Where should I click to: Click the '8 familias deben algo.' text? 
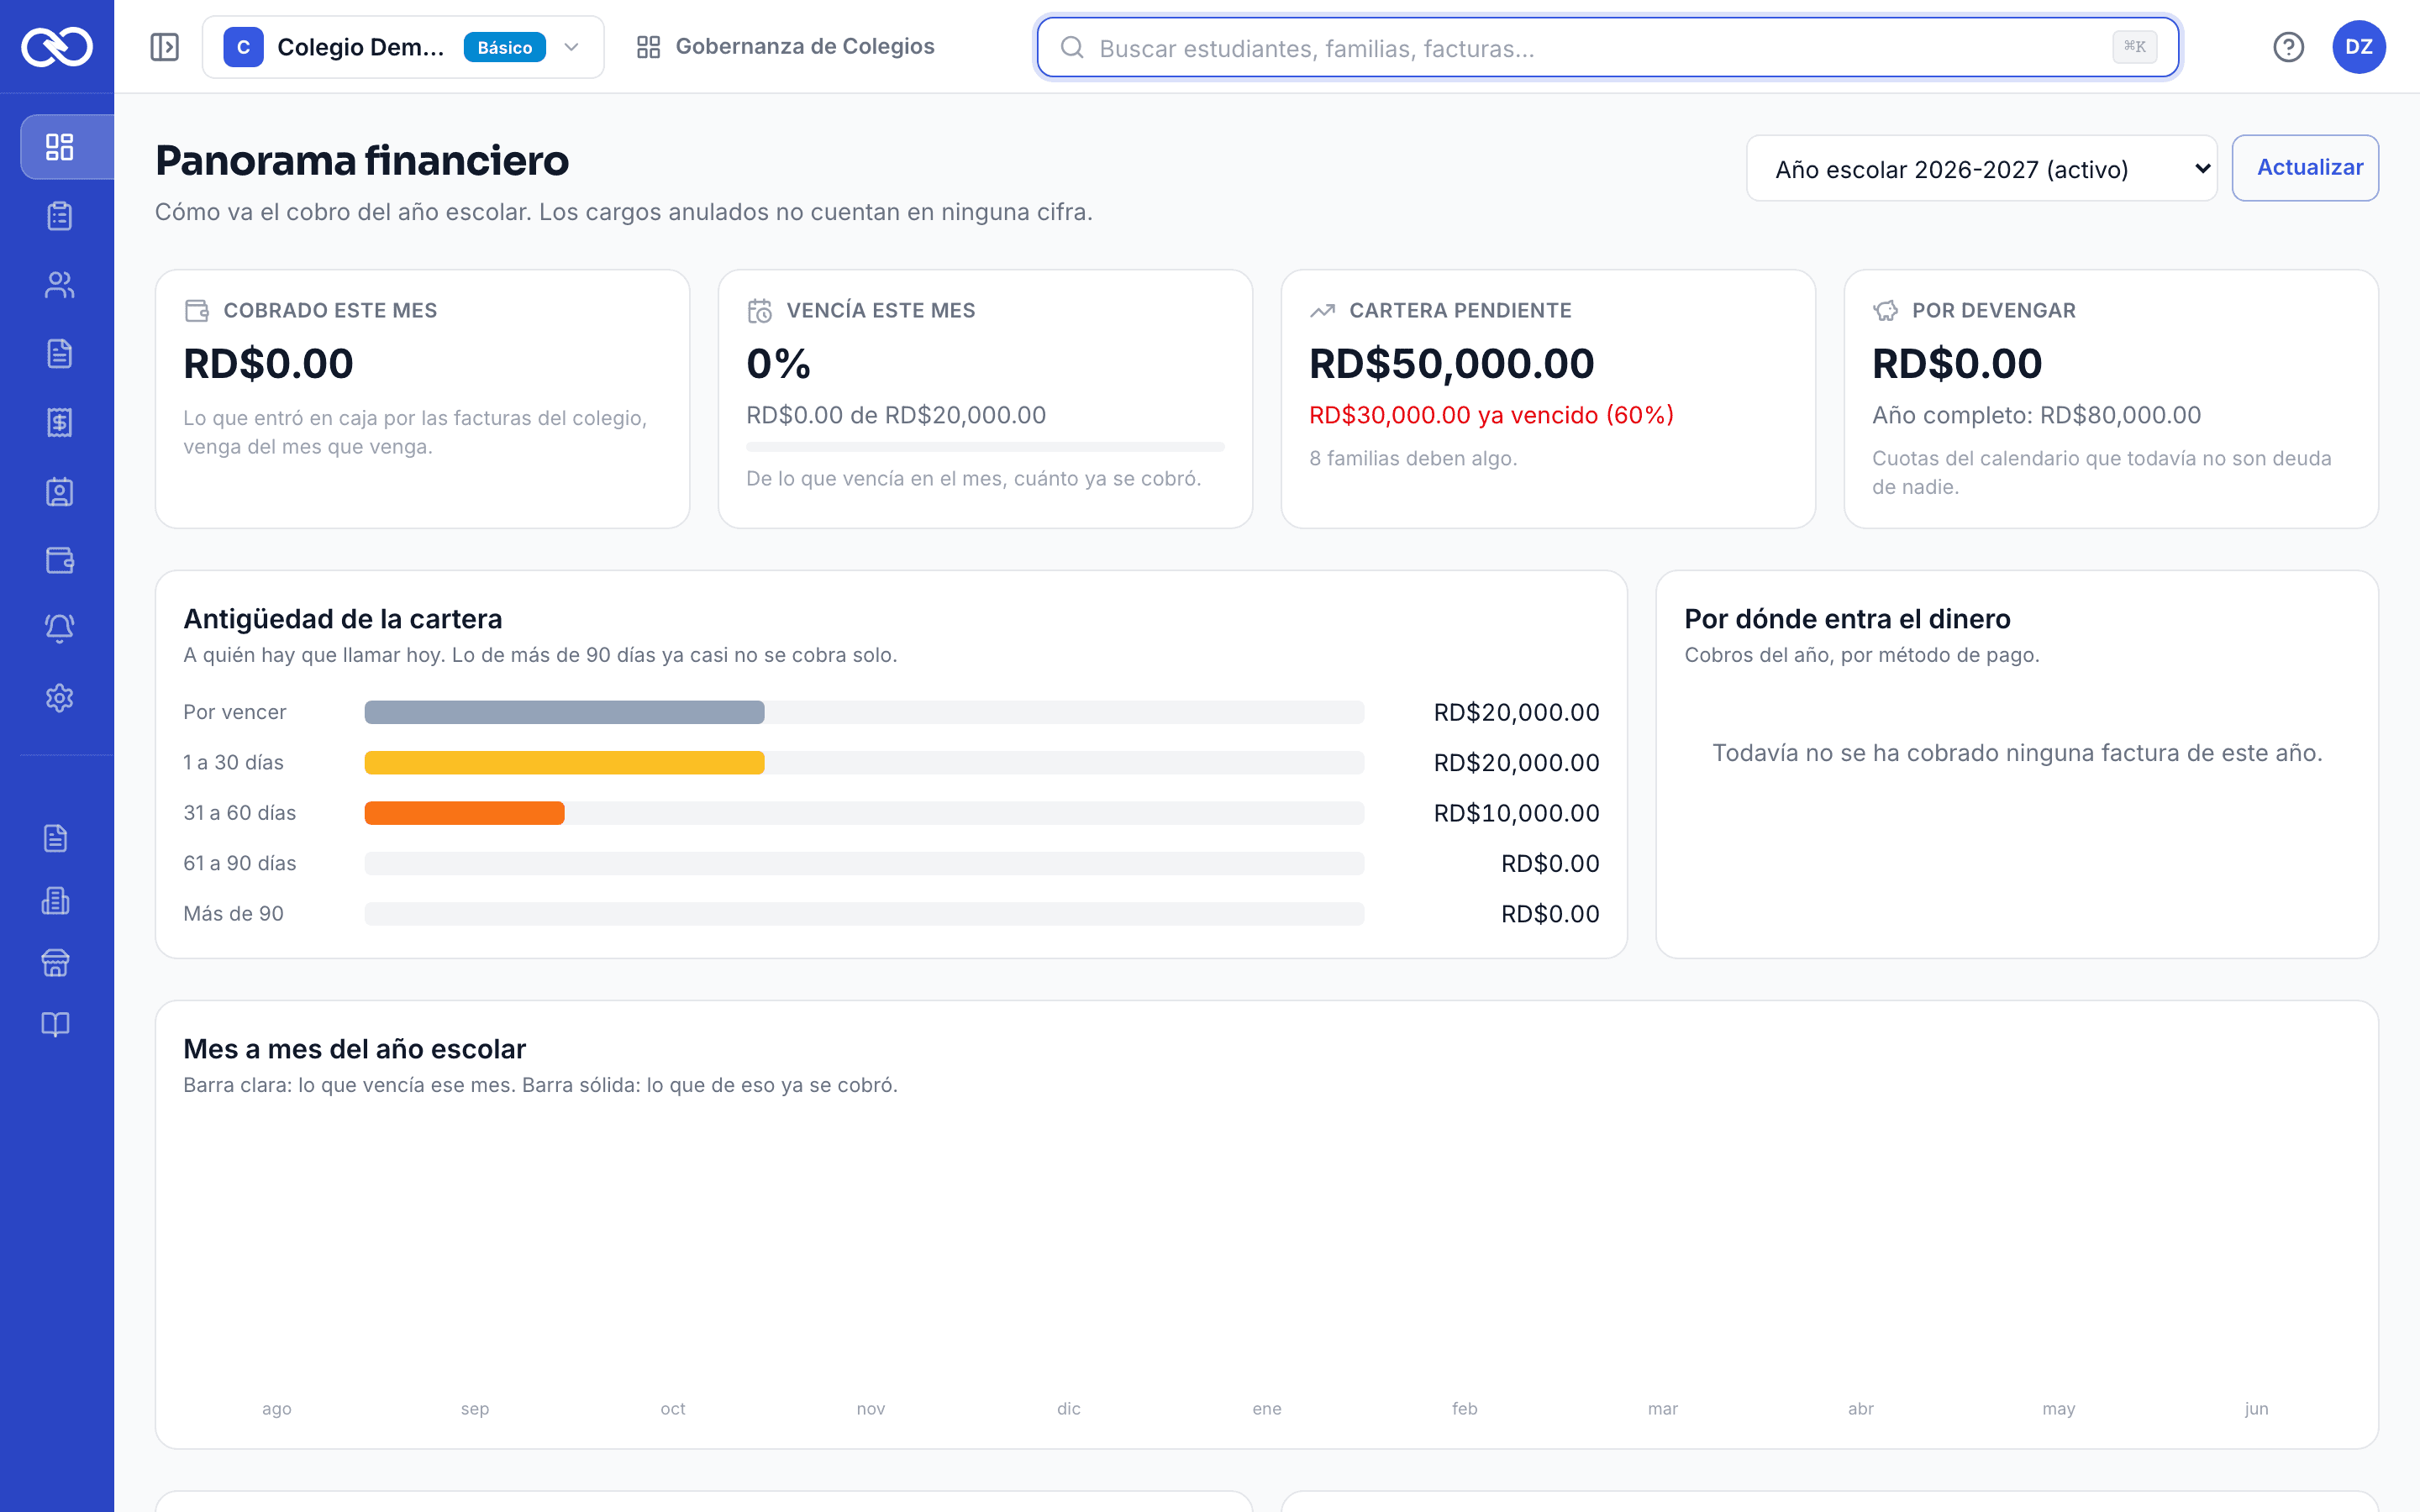click(x=1413, y=458)
